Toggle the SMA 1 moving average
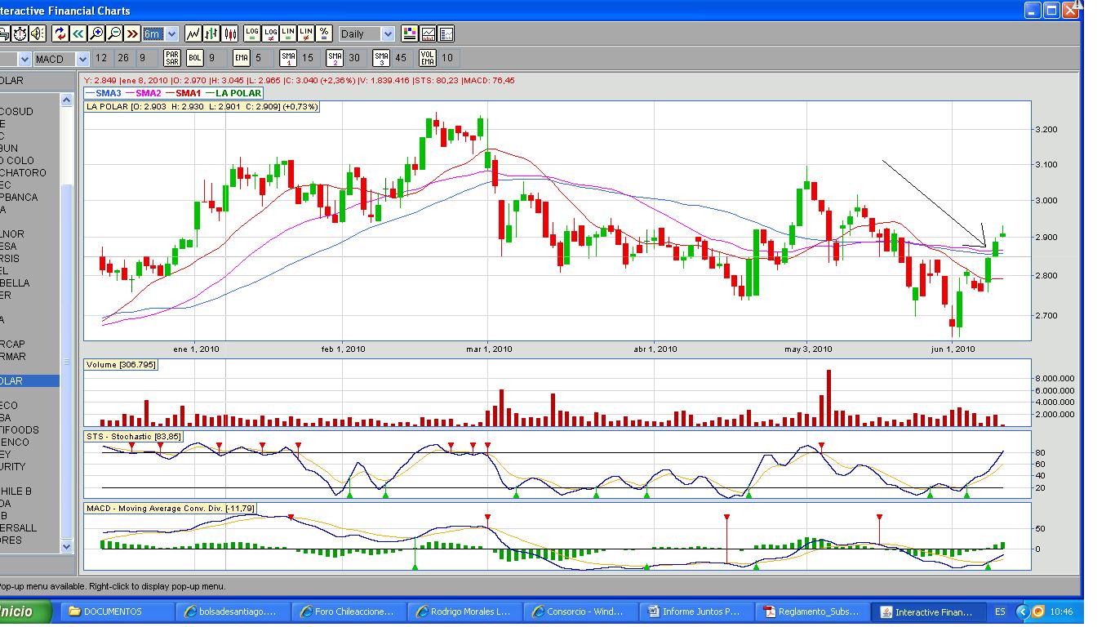 (x=288, y=58)
